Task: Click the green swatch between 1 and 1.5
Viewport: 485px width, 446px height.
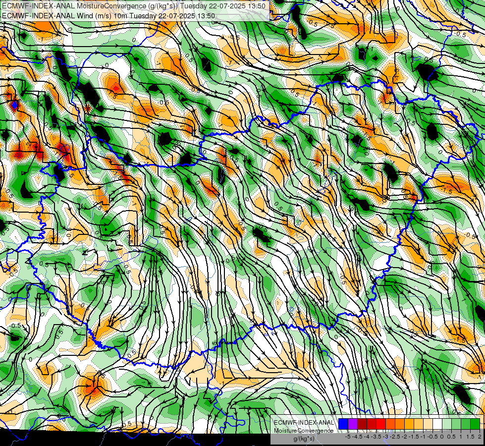Action: point(466,424)
